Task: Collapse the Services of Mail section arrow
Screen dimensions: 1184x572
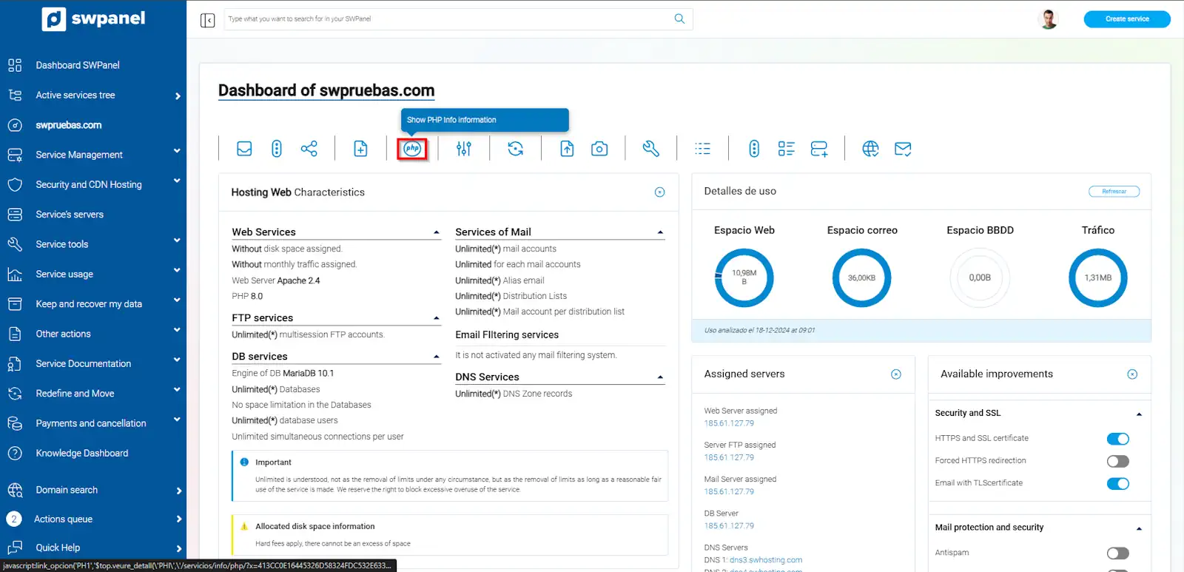Action: coord(661,232)
